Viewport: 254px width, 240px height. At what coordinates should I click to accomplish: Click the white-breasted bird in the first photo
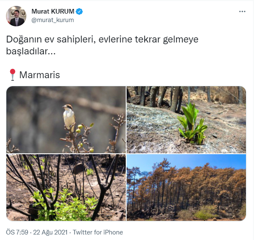[69, 116]
